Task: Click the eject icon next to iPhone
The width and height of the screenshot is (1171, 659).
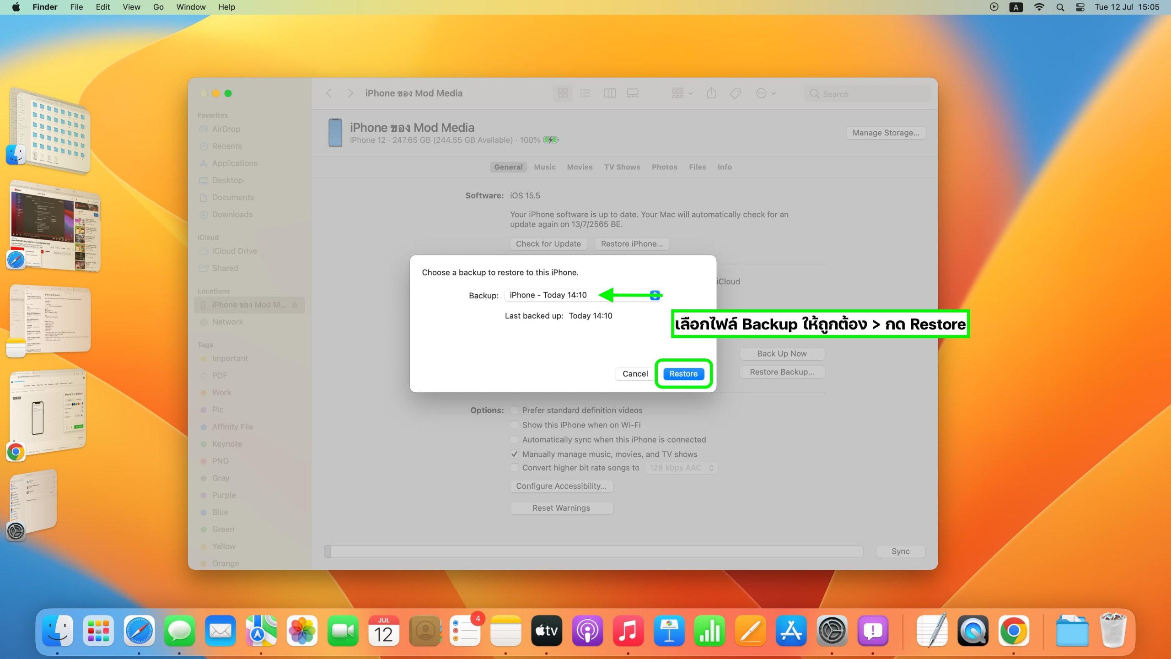Action: coord(295,305)
